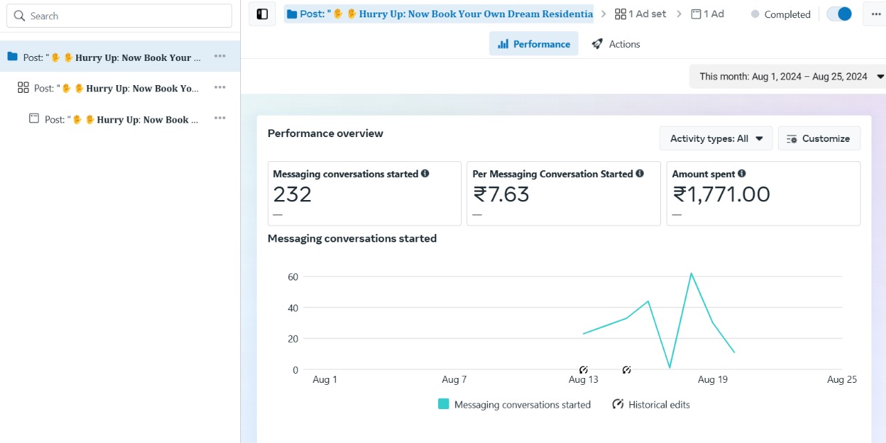
Task: Click the Performance overview heading
Action: (325, 133)
